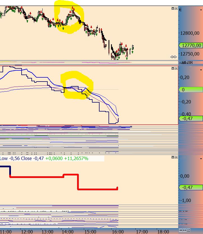The height and width of the screenshot is (234, 203).
Task: Select the -0,47 marker on the middle pane axis
Action: pyautogui.click(x=191, y=119)
